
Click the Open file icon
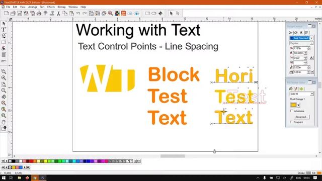click(13, 14)
